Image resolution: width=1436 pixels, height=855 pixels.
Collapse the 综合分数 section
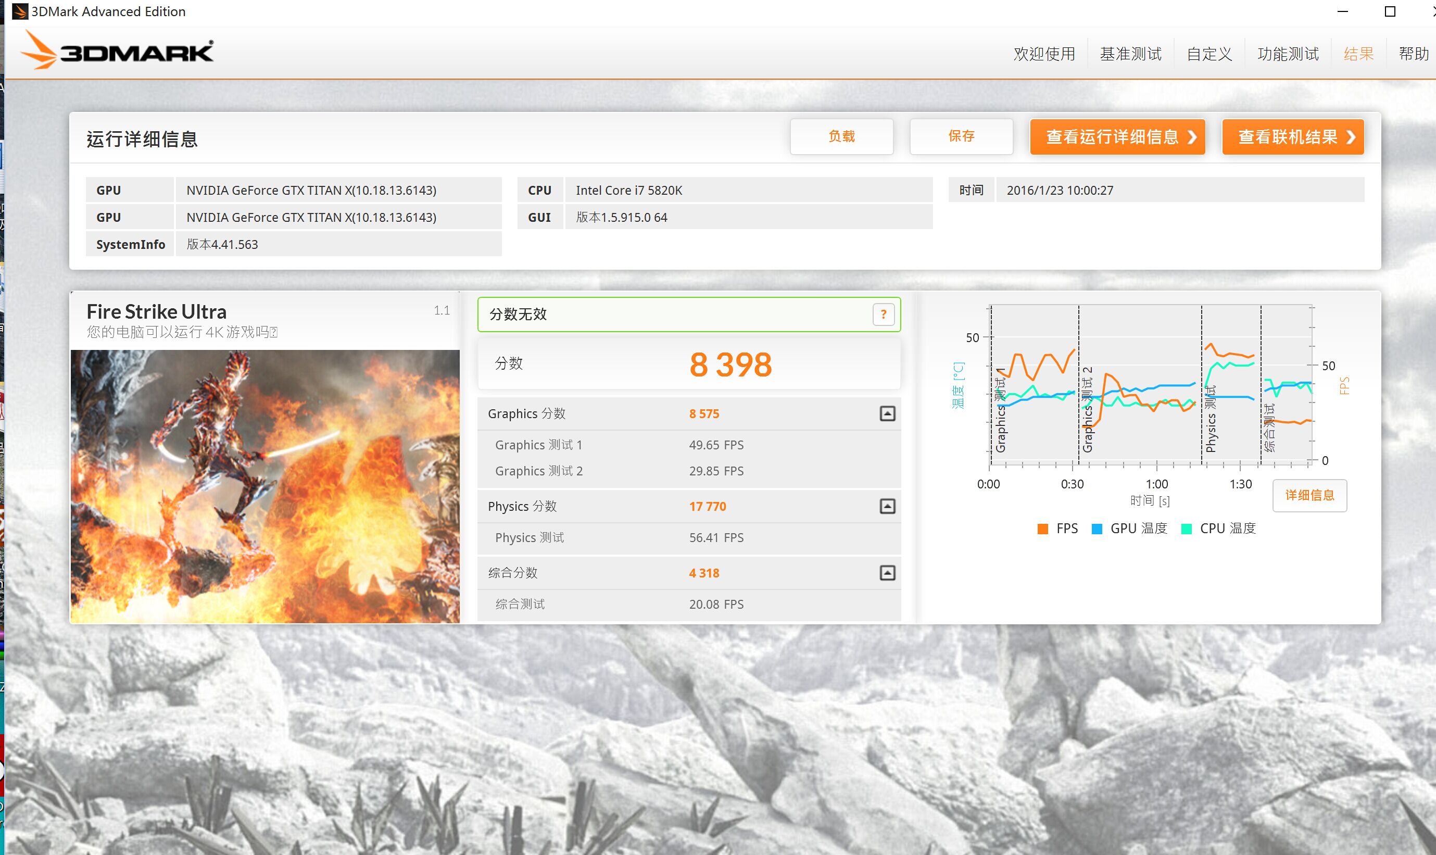(887, 573)
